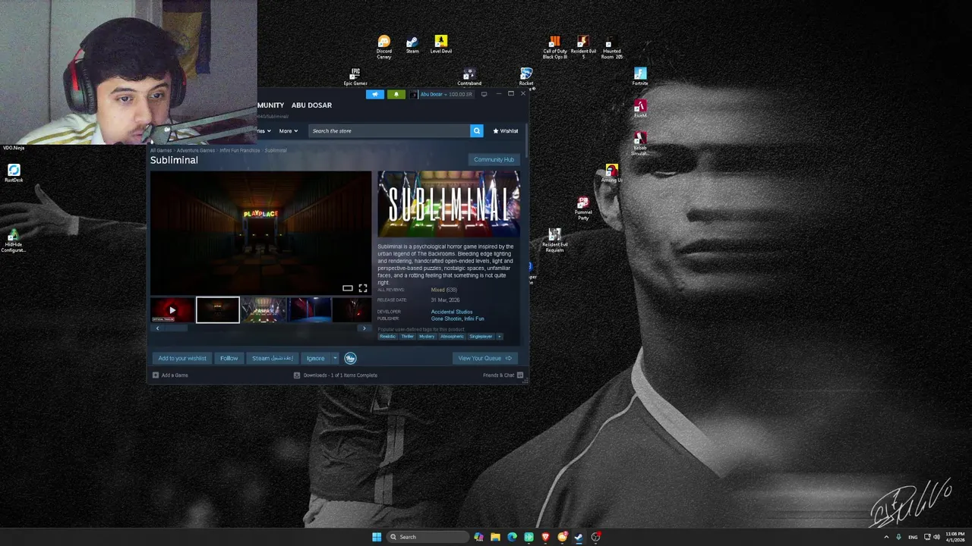The width and height of the screenshot is (972, 546).
Task: Click the magnifier button to search the store
Action: pos(477,130)
